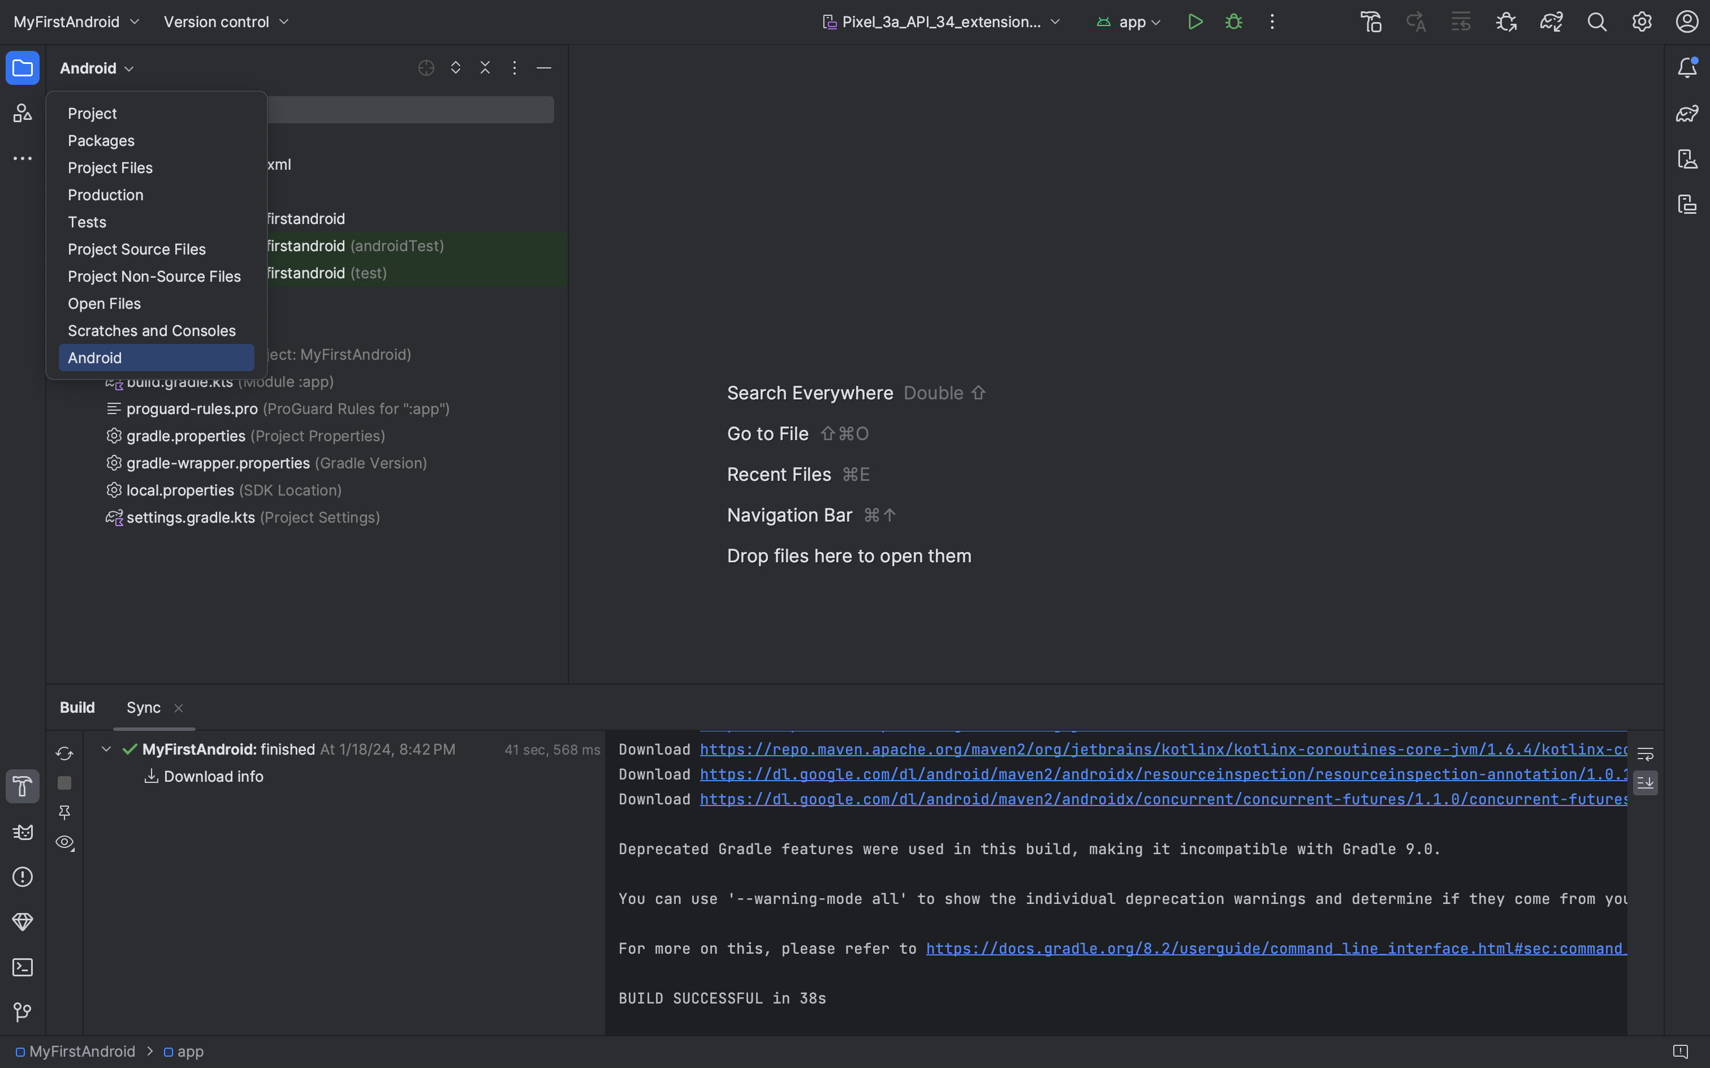Collapse the MyFirstAndroid finished build node

[106, 749]
